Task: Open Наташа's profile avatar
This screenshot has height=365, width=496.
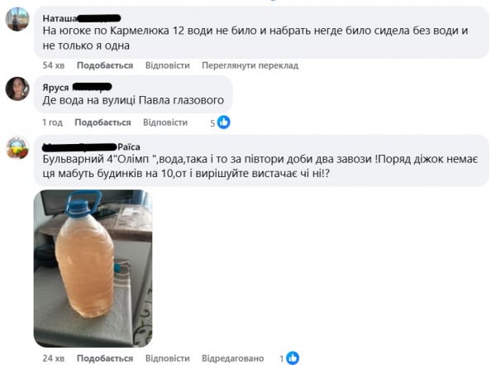Action: click(x=17, y=19)
